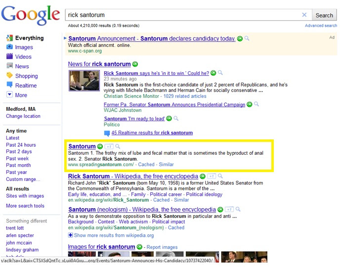
Task: Expand the More search categories dropdown arrow
Action: [x=9, y=94]
